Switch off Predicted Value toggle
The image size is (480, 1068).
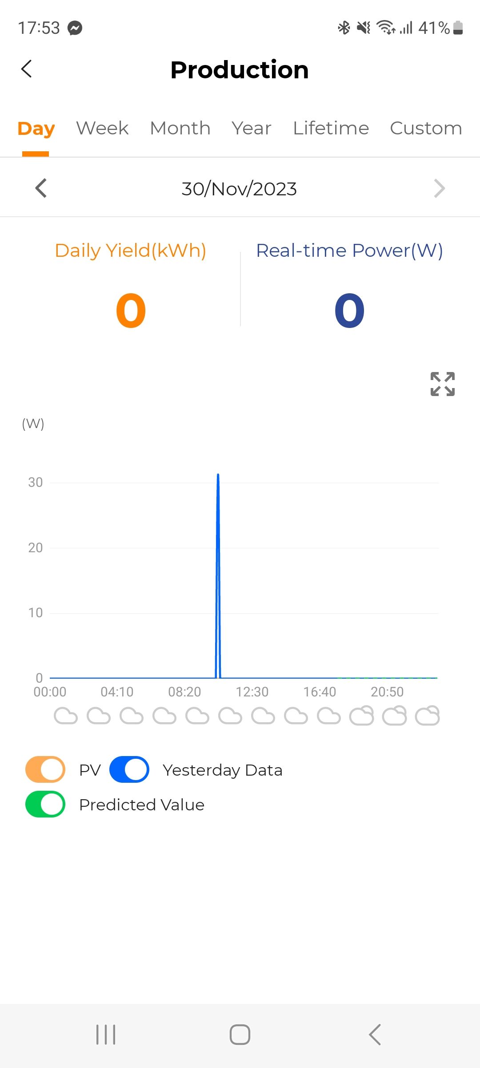(x=45, y=804)
